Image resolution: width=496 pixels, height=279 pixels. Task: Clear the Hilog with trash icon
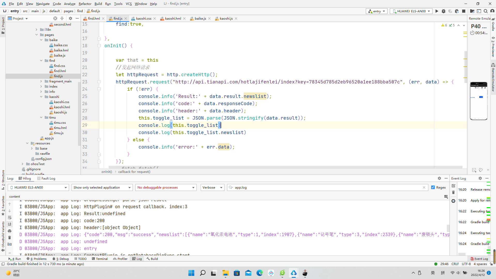pos(10,238)
